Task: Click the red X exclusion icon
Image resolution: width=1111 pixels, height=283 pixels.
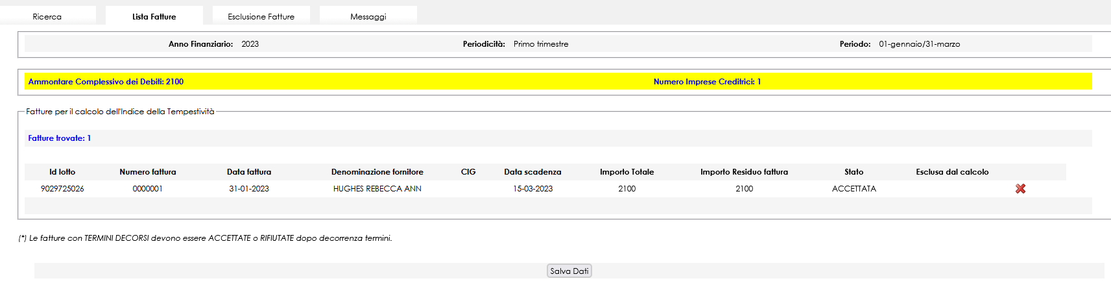Action: click(1020, 189)
